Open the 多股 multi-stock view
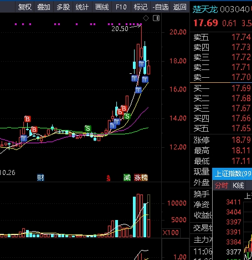Image resolution: width=252 pixels, height=260 pixels. [63, 7]
